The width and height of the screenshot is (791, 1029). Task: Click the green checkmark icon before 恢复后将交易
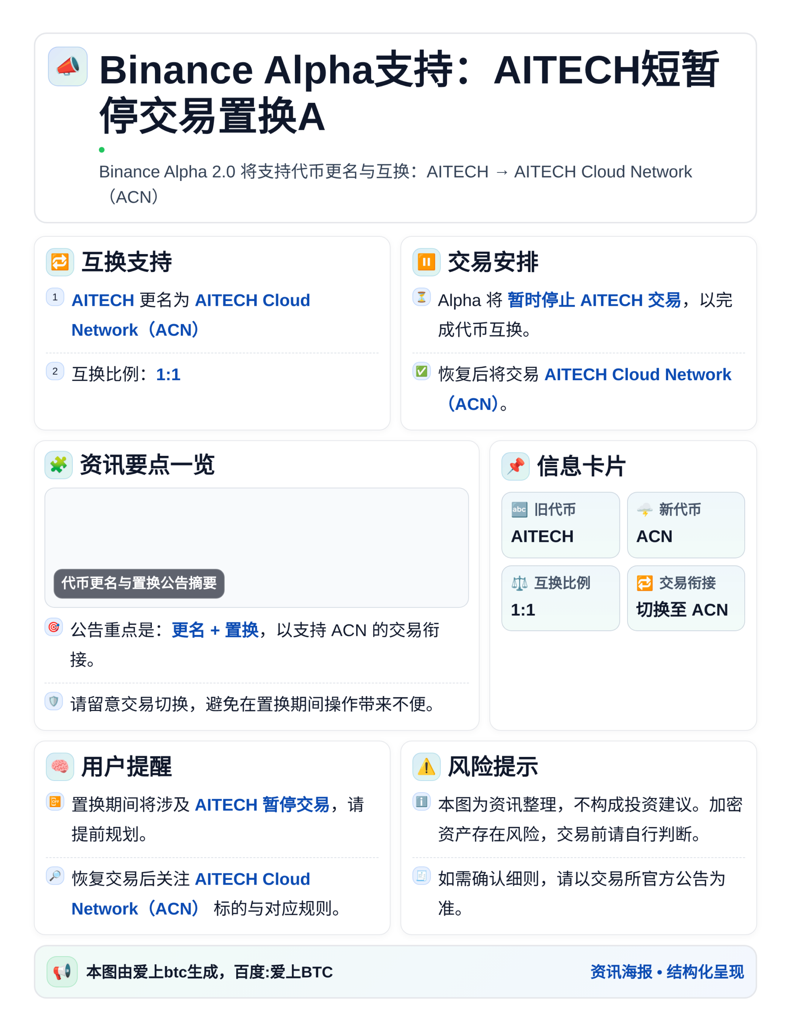(421, 371)
